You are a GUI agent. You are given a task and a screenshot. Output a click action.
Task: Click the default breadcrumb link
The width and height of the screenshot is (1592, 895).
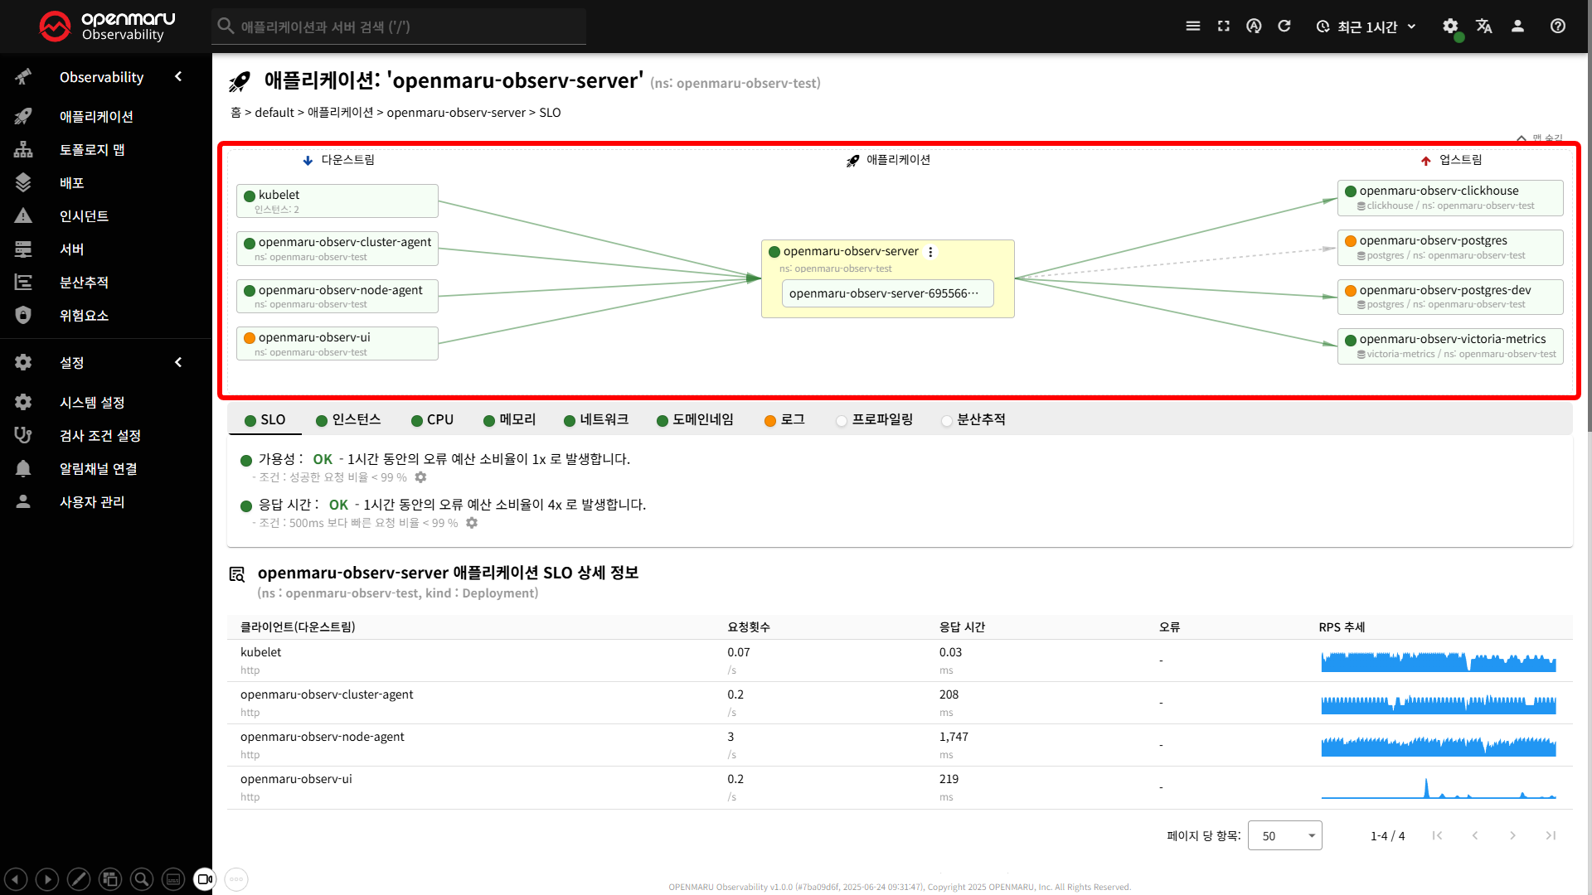pyautogui.click(x=274, y=113)
